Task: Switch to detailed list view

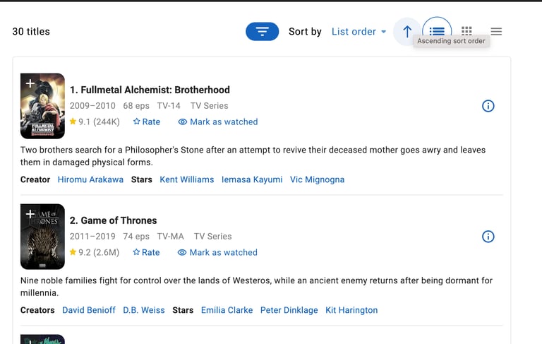Action: [x=437, y=30]
